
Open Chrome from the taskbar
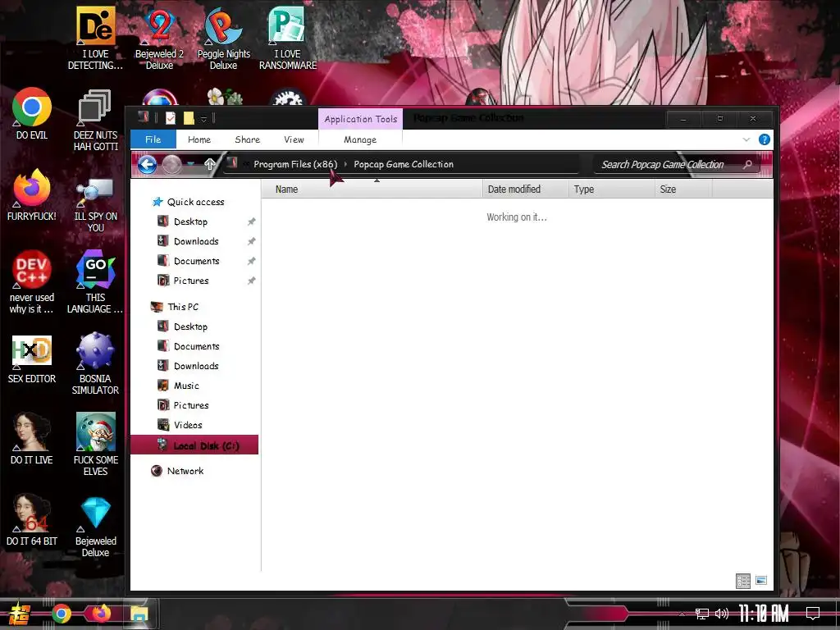tap(61, 614)
